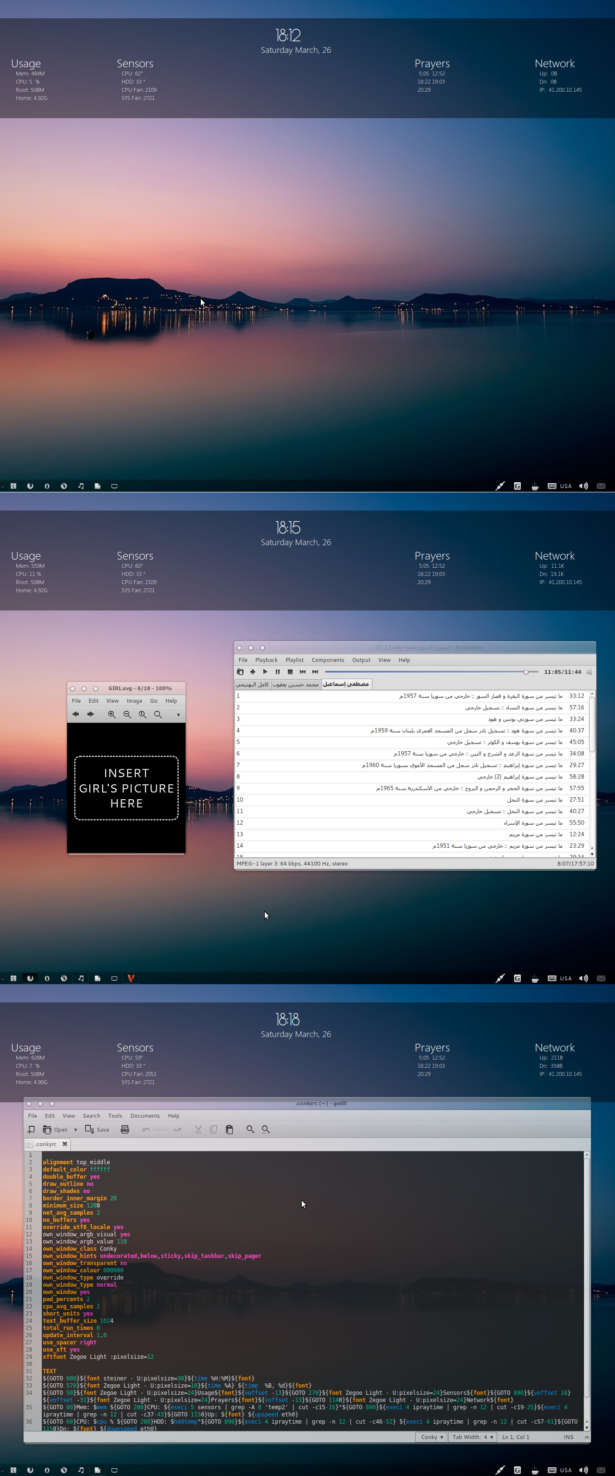The width and height of the screenshot is (615, 1476).
Task: Click the Add Files plus icon in Audacious
Action: point(253,671)
